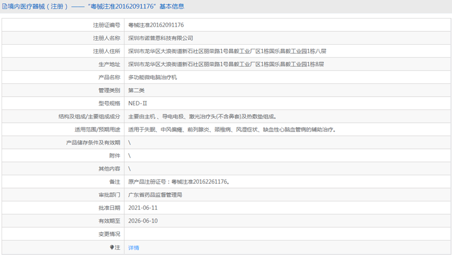Click the remark 原产品注册证号 value
This screenshot has height=255, width=452.
(x=179, y=182)
